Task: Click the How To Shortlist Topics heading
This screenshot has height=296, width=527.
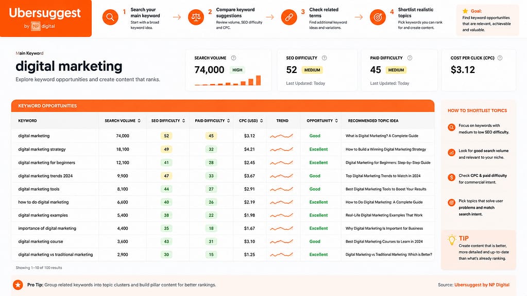Action: pyautogui.click(x=477, y=110)
